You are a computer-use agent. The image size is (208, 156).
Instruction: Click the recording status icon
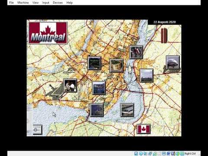[169, 153]
